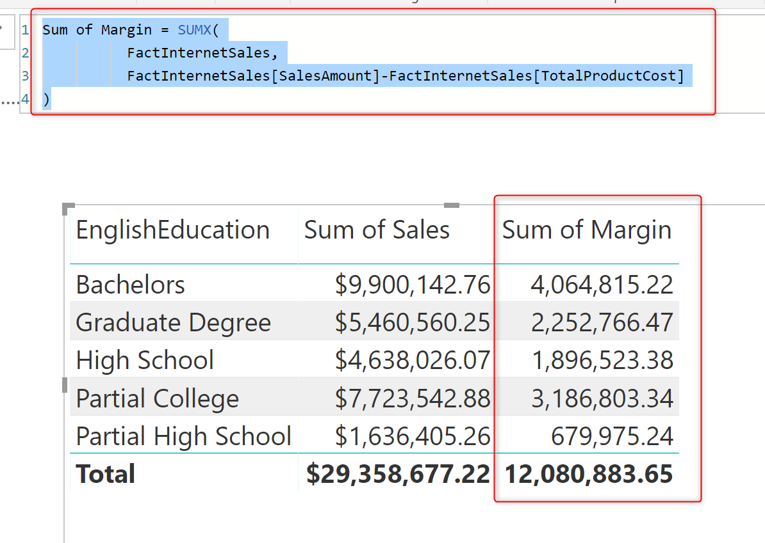Click the closing parenthesis on formula line 4
Viewport: 765px width, 543px height.
[x=46, y=99]
